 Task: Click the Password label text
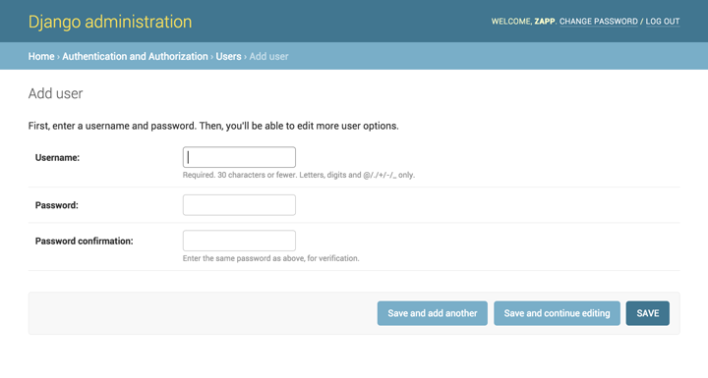tap(56, 205)
